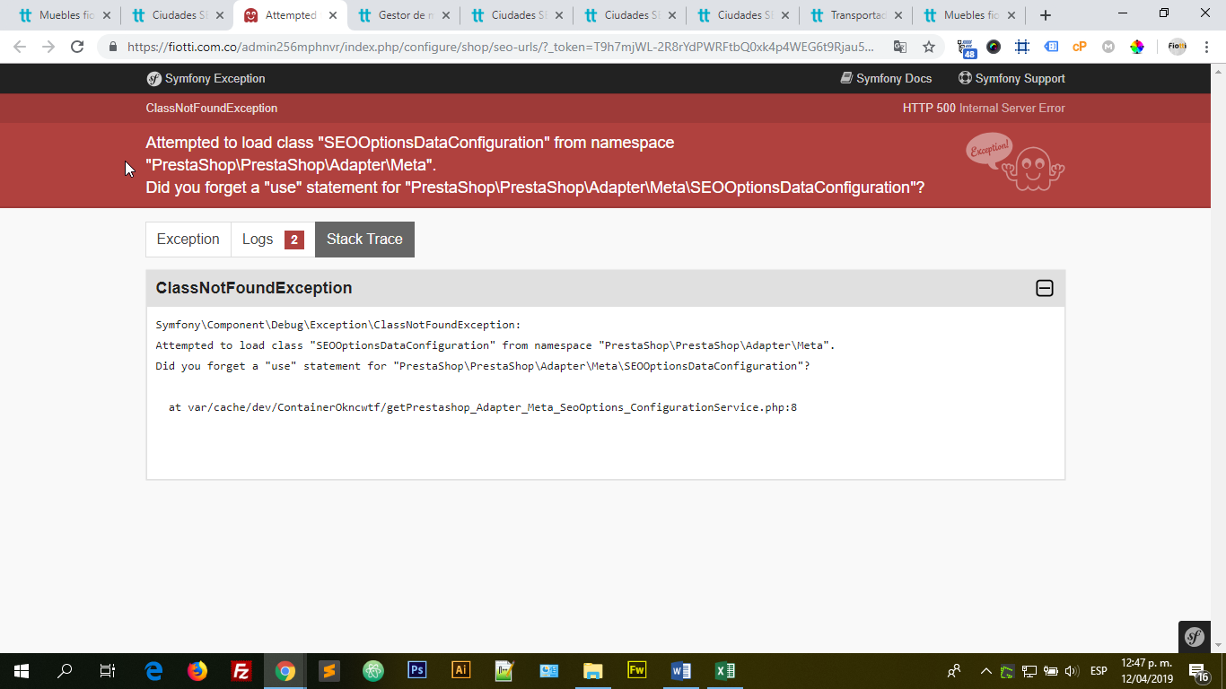Open Excel from the taskbar
The width and height of the screenshot is (1226, 689).
[x=725, y=671]
